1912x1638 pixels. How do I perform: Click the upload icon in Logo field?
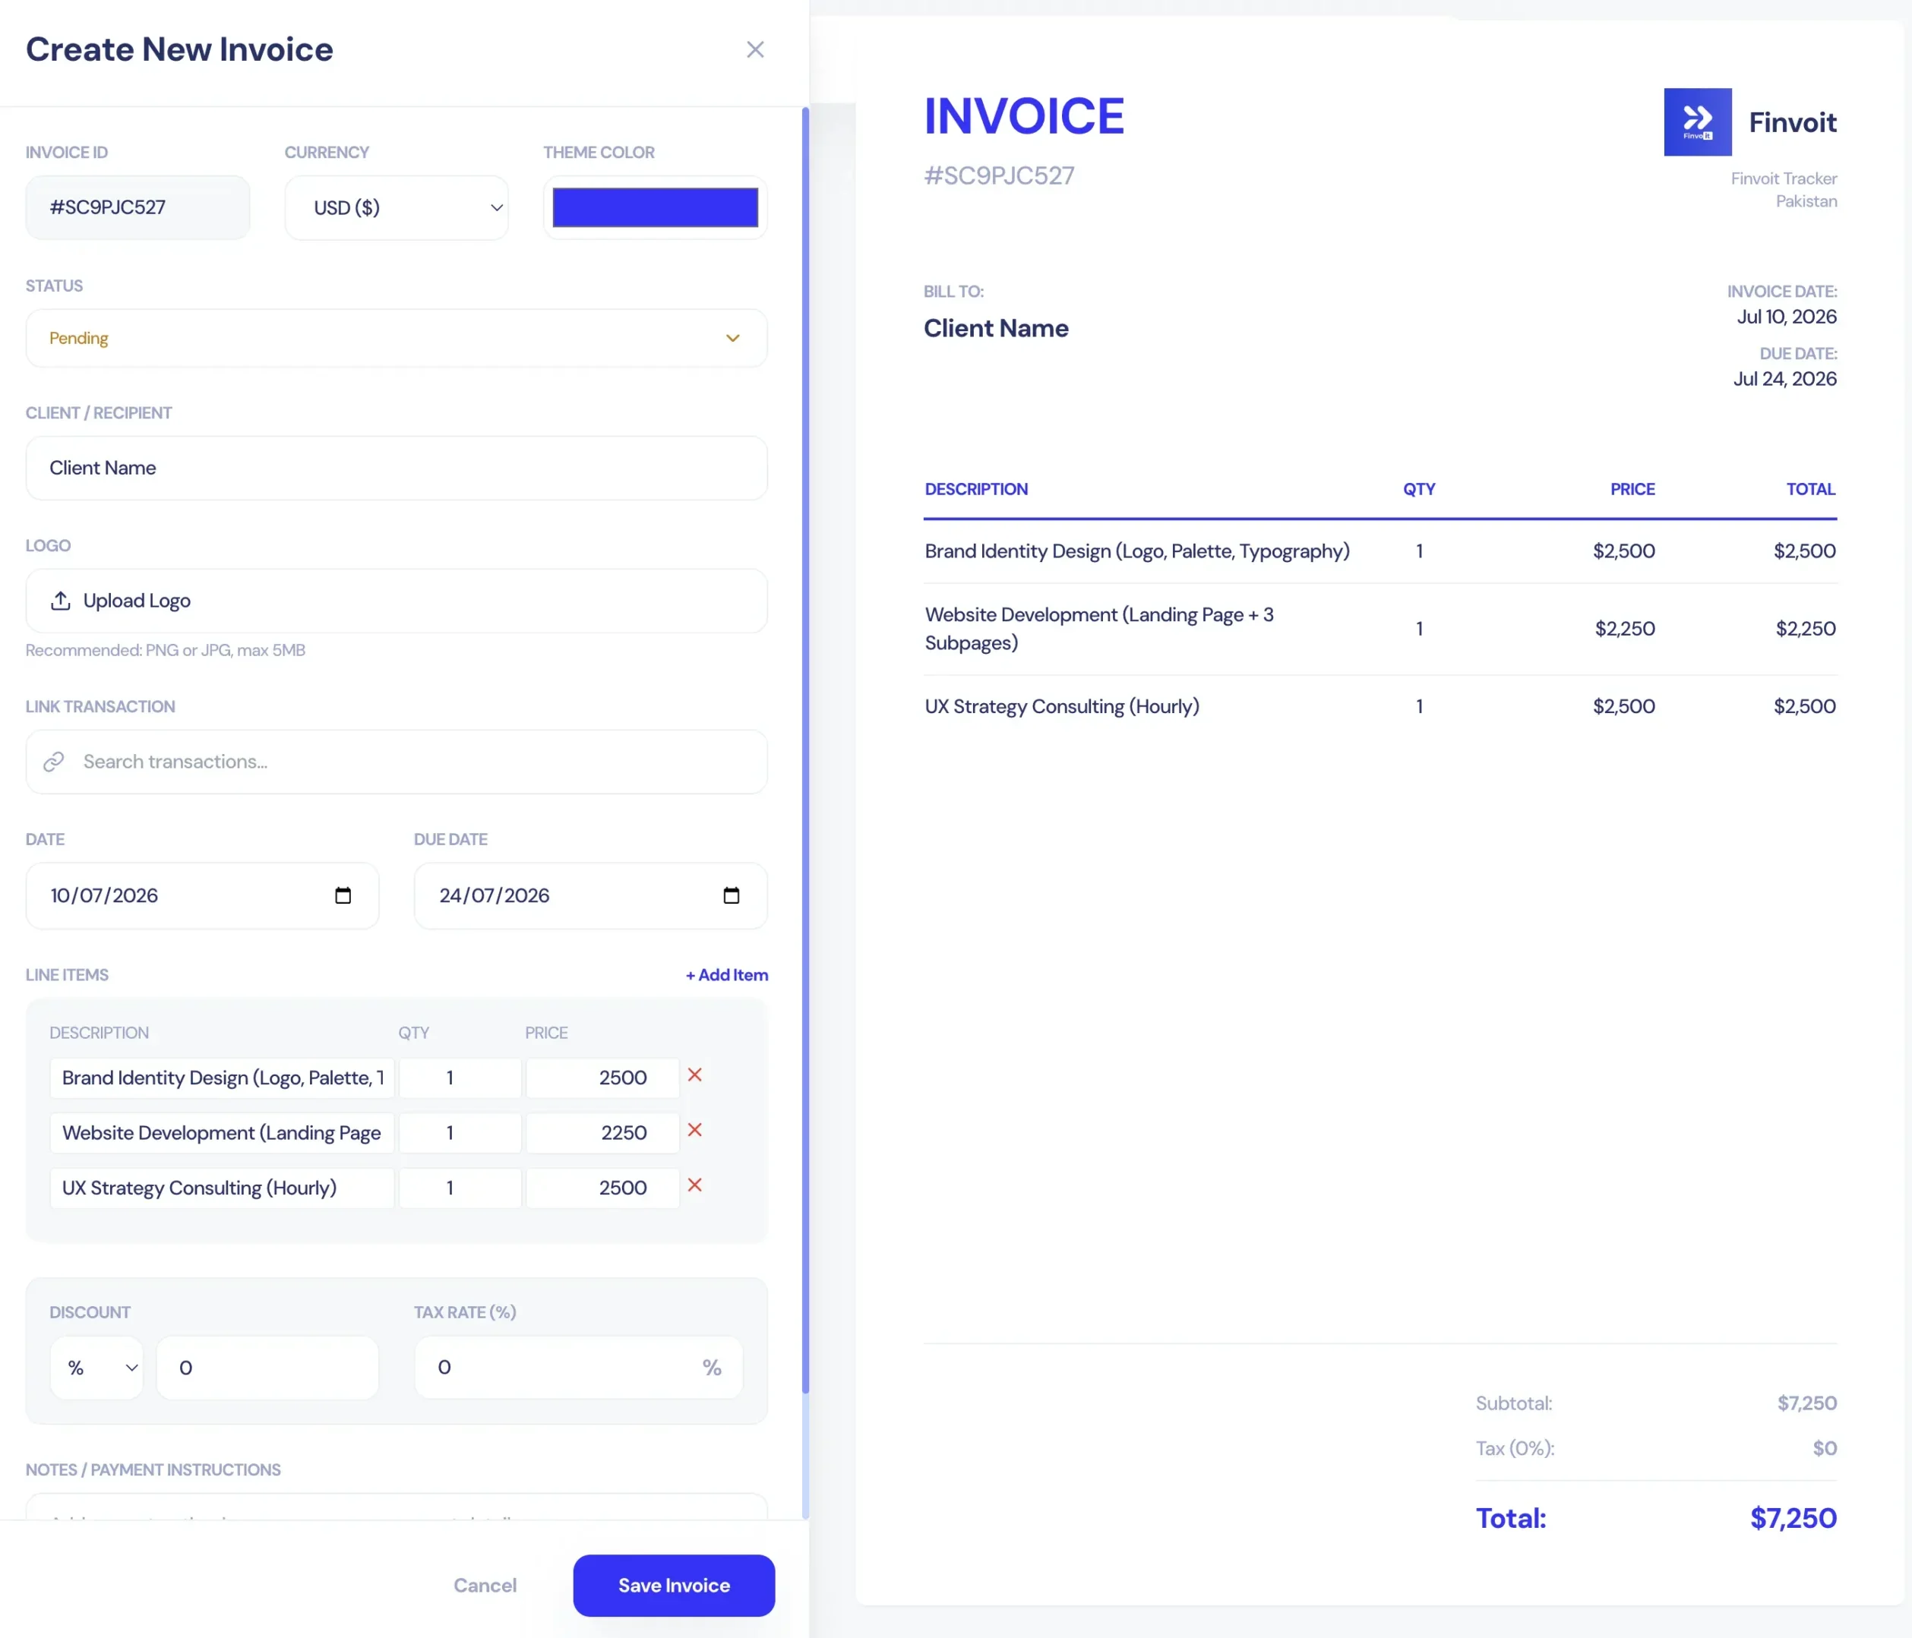coord(61,601)
